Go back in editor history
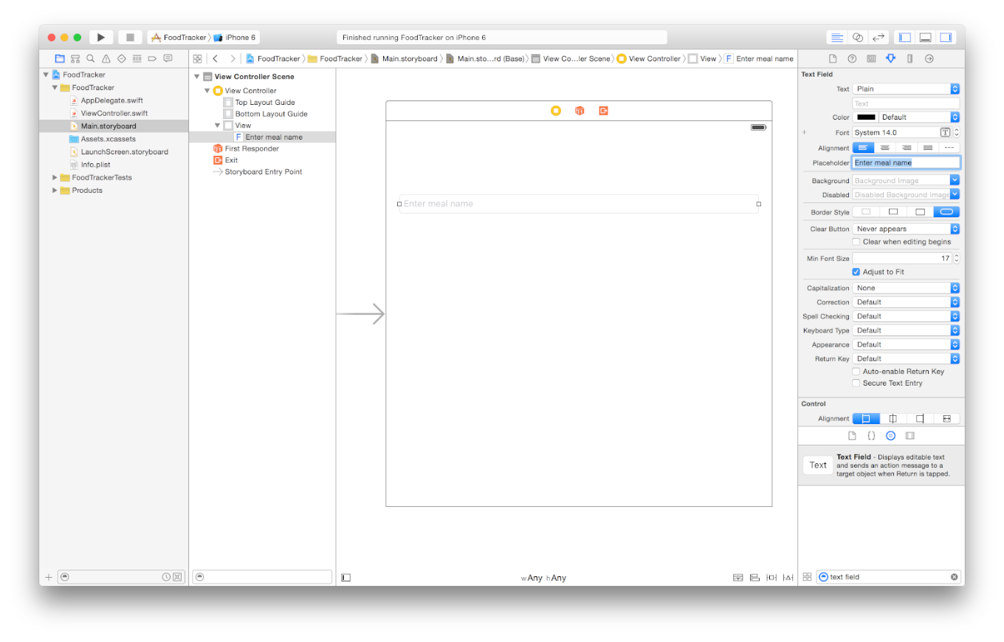1004x642 pixels. tap(215, 58)
